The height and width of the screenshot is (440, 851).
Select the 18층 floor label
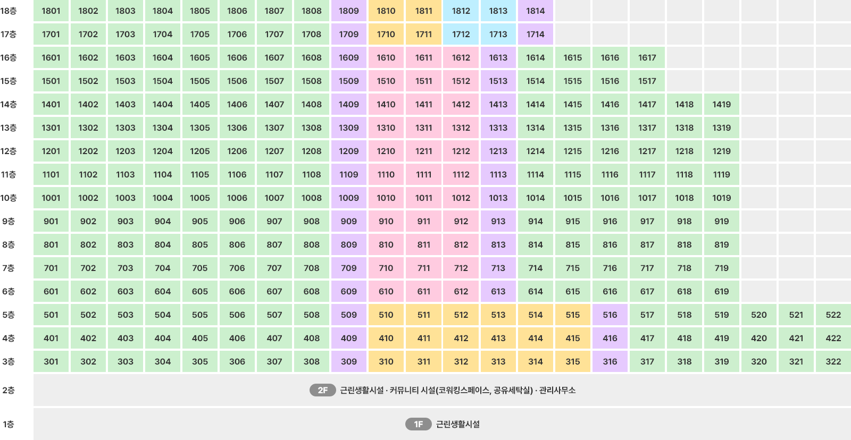(9, 11)
